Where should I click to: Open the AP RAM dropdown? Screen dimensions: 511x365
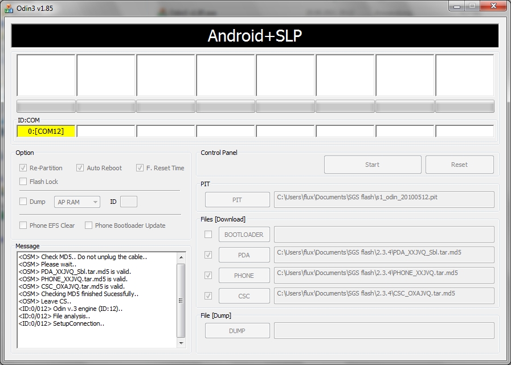[77, 202]
